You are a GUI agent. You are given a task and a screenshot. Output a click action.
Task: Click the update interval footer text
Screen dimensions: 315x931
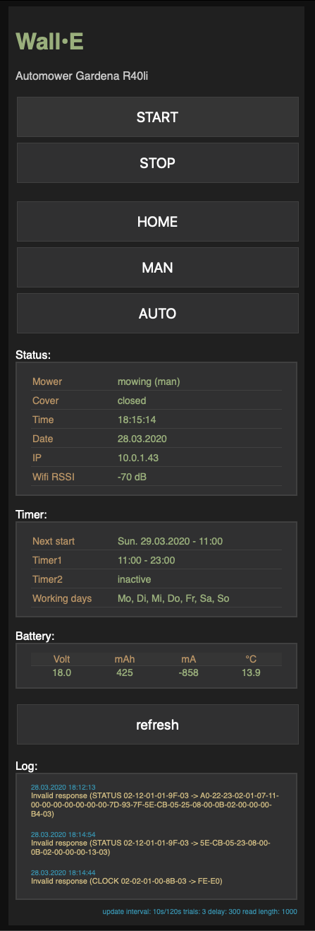pyautogui.click(x=199, y=911)
